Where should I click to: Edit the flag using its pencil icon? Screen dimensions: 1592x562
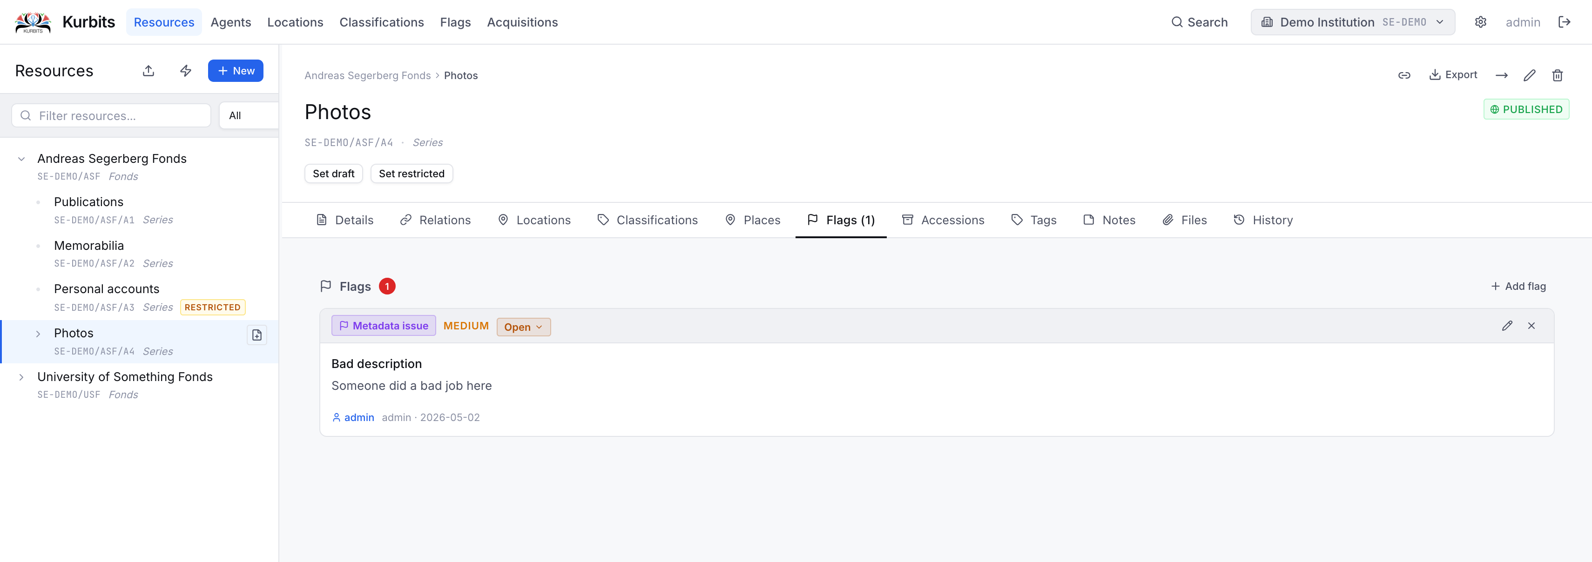click(x=1507, y=326)
